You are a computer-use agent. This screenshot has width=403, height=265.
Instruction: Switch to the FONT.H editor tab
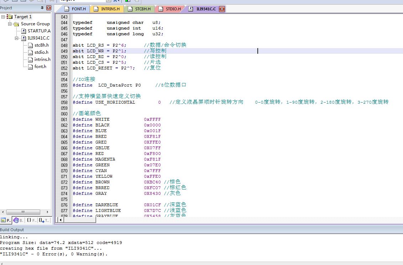[x=75, y=9]
